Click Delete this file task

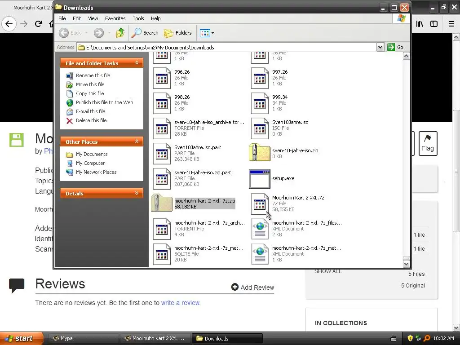[91, 120]
